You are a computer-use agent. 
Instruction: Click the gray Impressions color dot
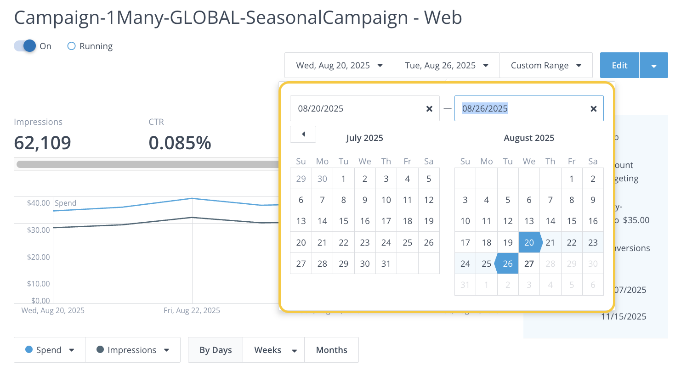[x=100, y=350]
